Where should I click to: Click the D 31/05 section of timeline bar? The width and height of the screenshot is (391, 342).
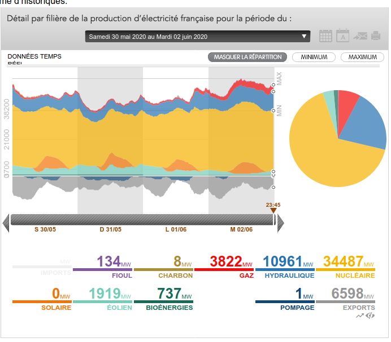[x=110, y=229]
